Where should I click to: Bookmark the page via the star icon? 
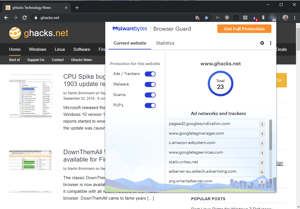tap(206, 17)
